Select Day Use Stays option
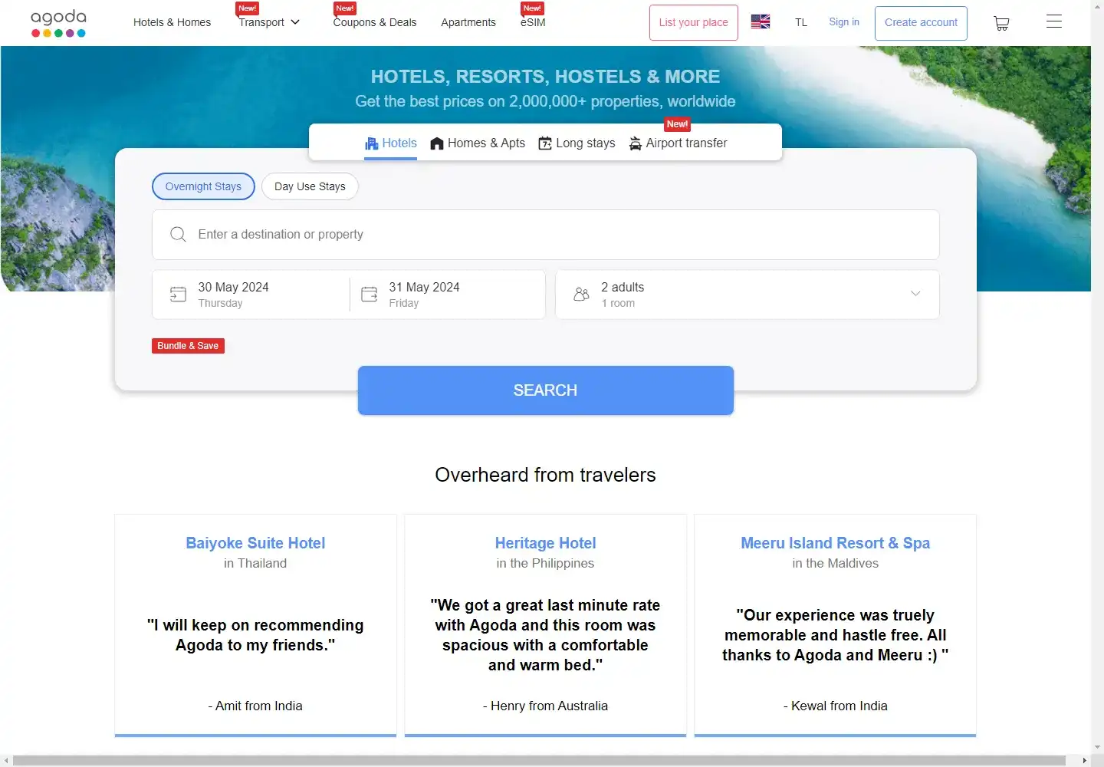This screenshot has width=1104, height=767. (310, 186)
